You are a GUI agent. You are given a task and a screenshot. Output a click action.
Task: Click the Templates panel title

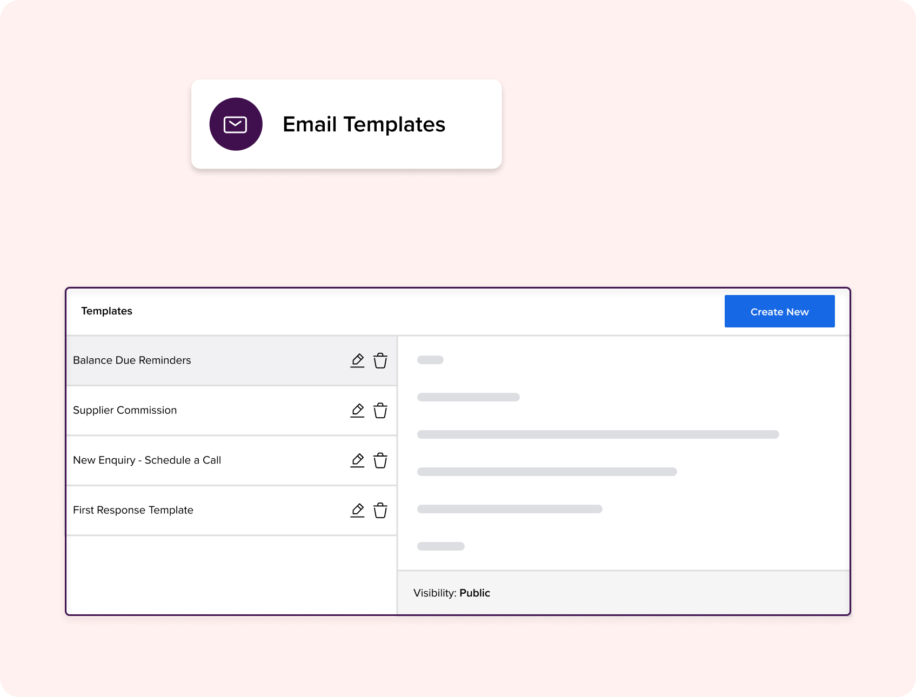click(x=106, y=311)
